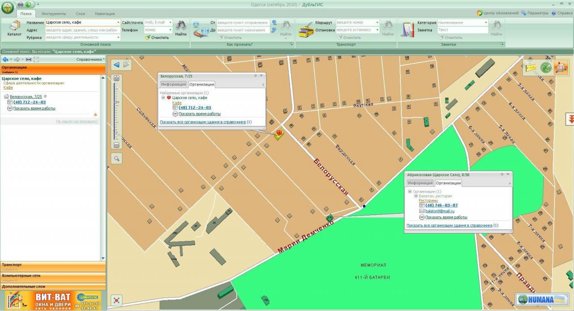574x311 pixels.
Task: Open the Название field dropdown arrow
Action: 118,22
